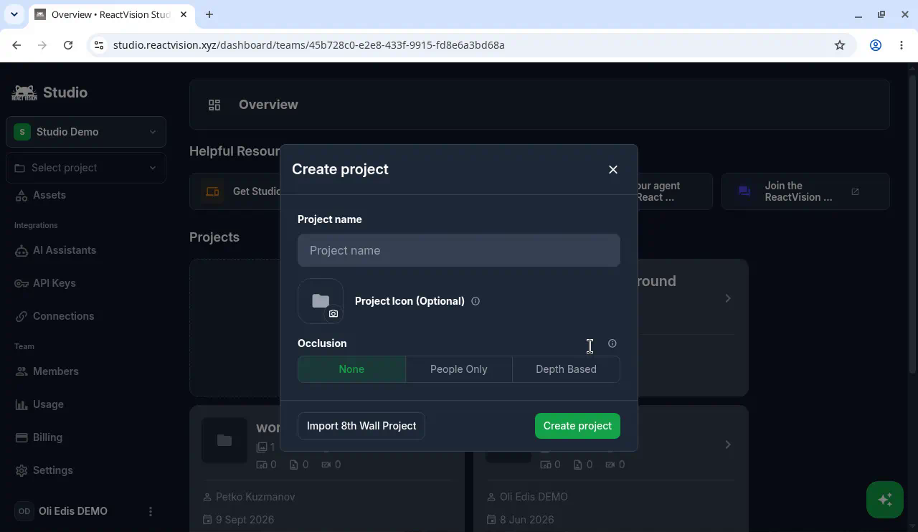Open Connections in the sidebar
918x532 pixels.
(63, 316)
